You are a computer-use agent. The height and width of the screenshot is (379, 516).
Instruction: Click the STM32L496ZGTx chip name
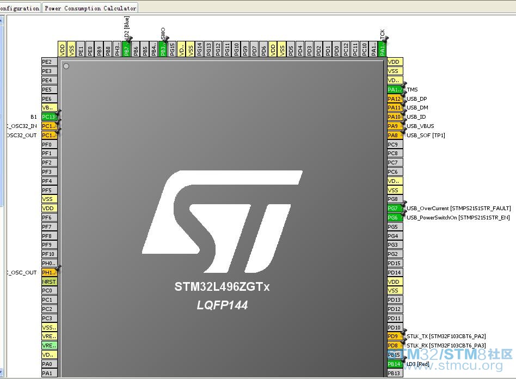pos(222,287)
